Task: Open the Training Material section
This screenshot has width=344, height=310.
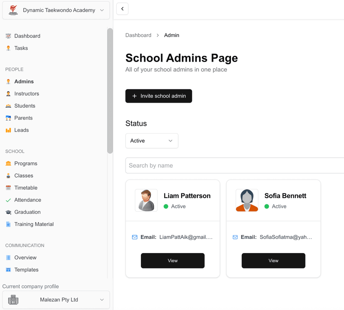Action: pyautogui.click(x=8, y=224)
